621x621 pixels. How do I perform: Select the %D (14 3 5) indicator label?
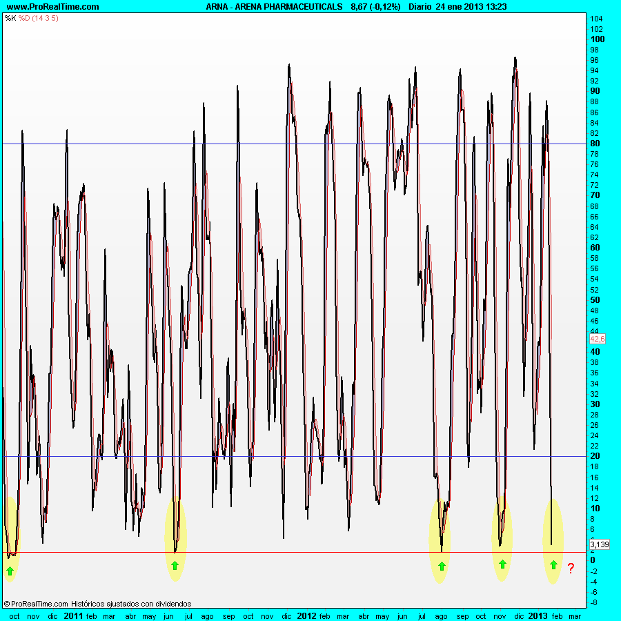[x=39, y=18]
